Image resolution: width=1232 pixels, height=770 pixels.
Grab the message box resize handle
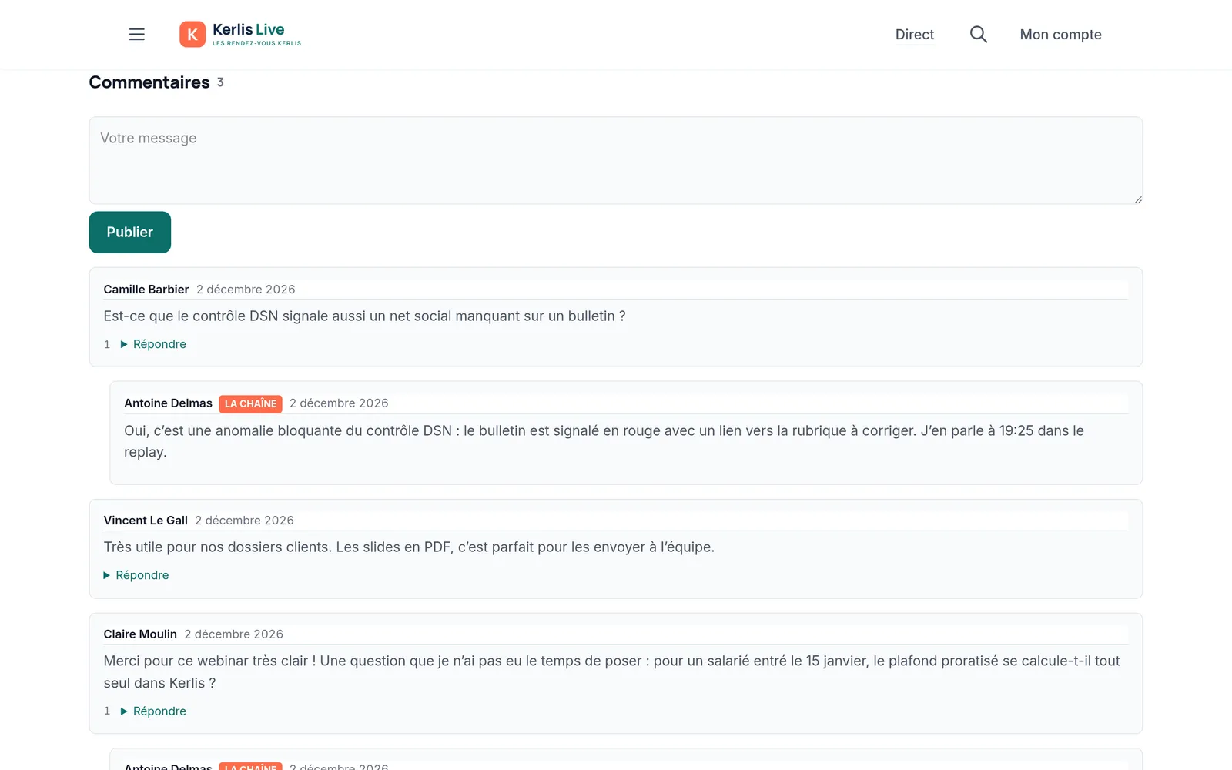[1137, 199]
